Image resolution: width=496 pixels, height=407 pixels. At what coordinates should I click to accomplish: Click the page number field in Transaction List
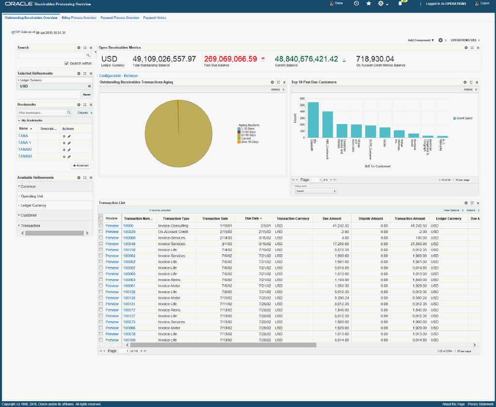(x=124, y=351)
